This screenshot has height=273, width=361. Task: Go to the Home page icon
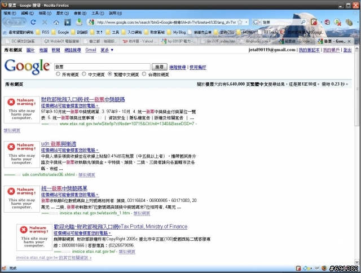pos(56,23)
